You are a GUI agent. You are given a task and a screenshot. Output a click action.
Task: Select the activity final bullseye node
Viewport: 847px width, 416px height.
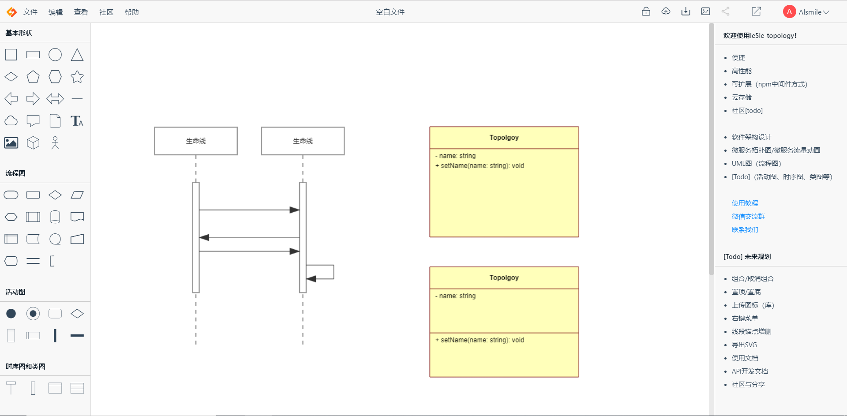pyautogui.click(x=33, y=314)
